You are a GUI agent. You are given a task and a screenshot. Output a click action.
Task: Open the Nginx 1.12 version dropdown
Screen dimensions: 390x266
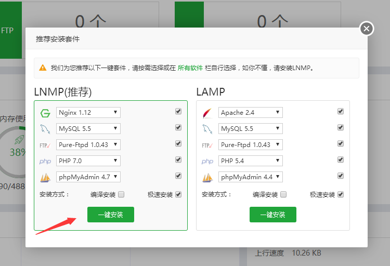click(x=88, y=112)
